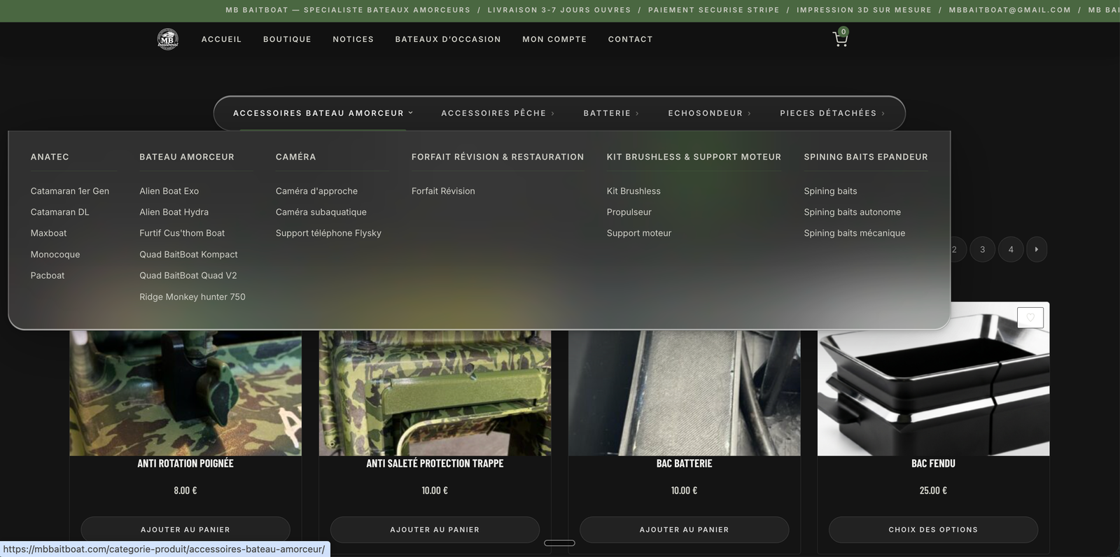
Task: Open Contact page
Action: tap(630, 39)
